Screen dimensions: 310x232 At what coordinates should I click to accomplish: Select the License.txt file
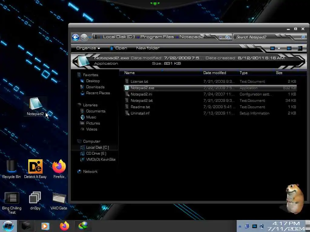pos(210,82)
